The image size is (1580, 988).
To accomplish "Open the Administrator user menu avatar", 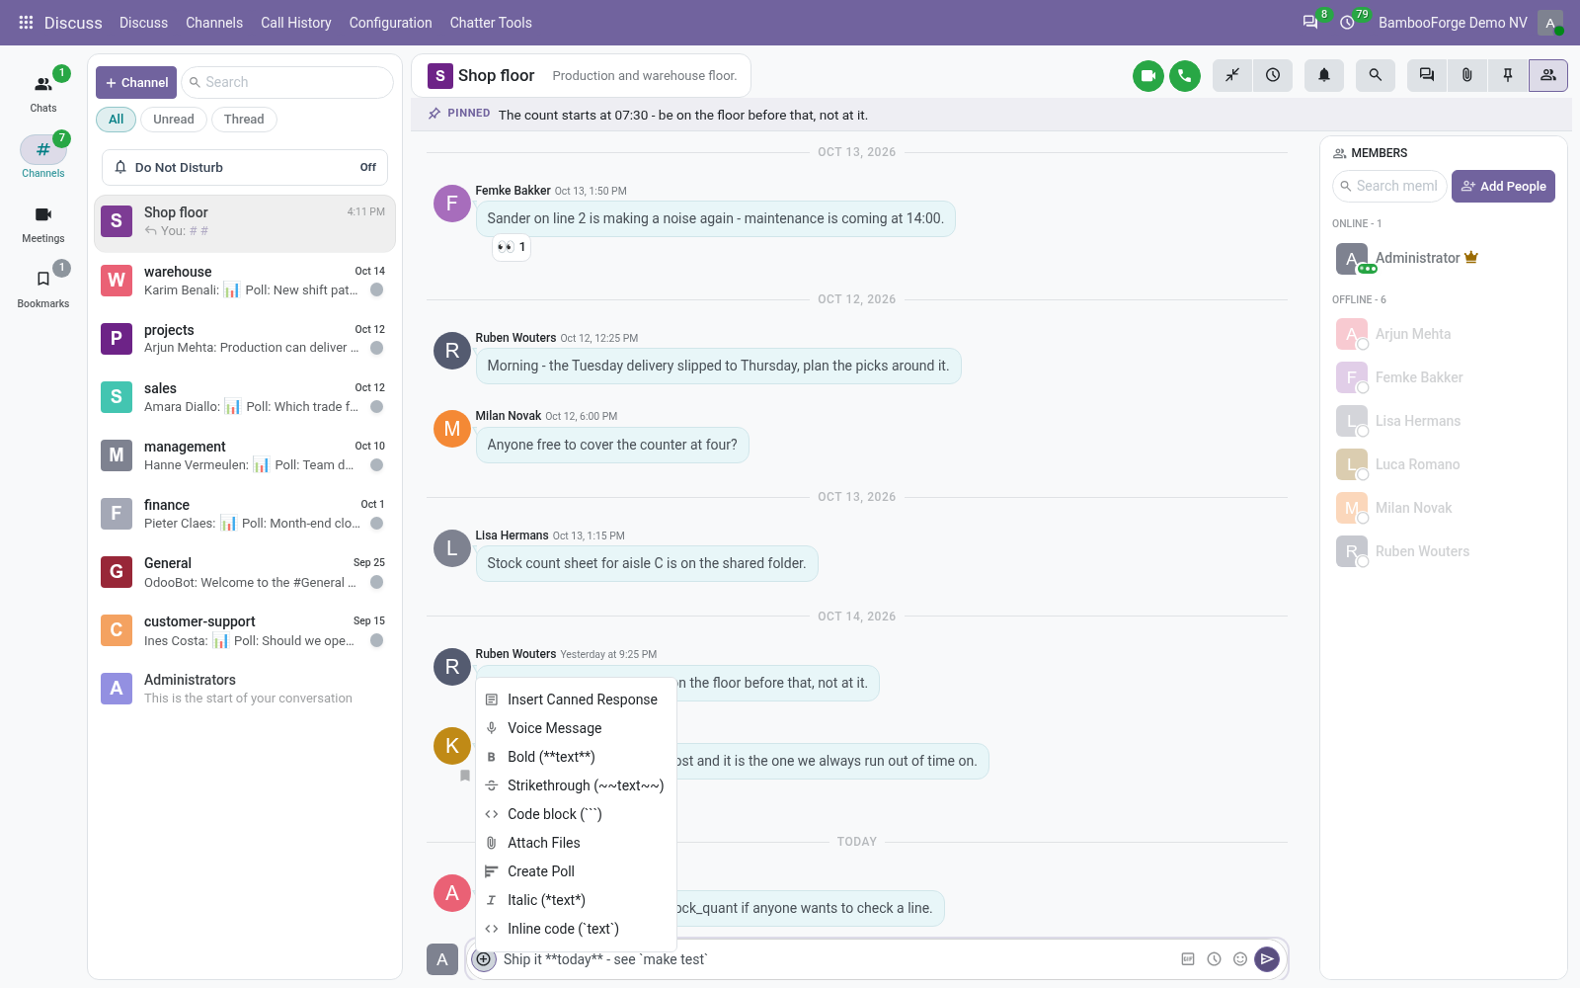I will (x=1550, y=23).
